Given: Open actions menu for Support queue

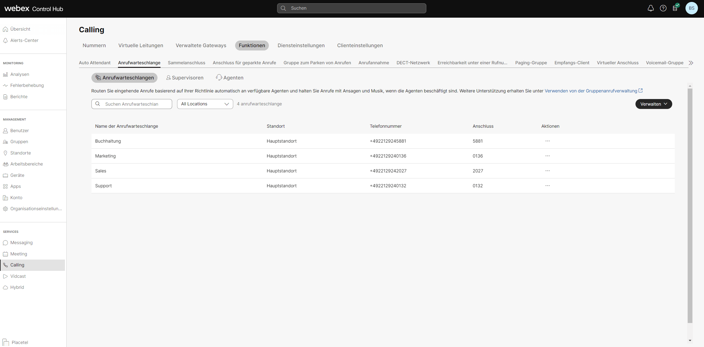Looking at the screenshot, I should click(x=547, y=186).
